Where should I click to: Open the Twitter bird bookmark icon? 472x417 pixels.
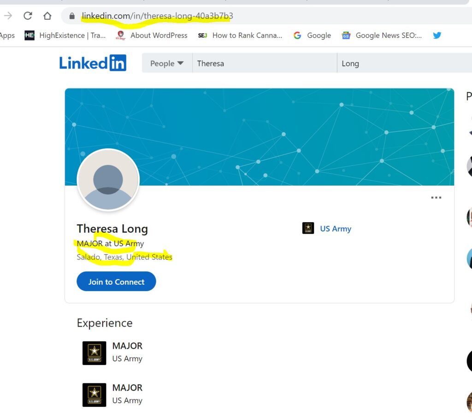point(437,35)
